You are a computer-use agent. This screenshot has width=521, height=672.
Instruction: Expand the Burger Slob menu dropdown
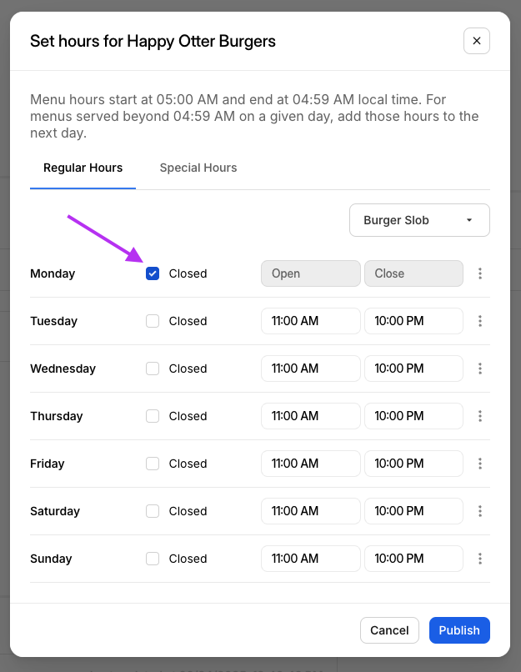click(x=419, y=220)
